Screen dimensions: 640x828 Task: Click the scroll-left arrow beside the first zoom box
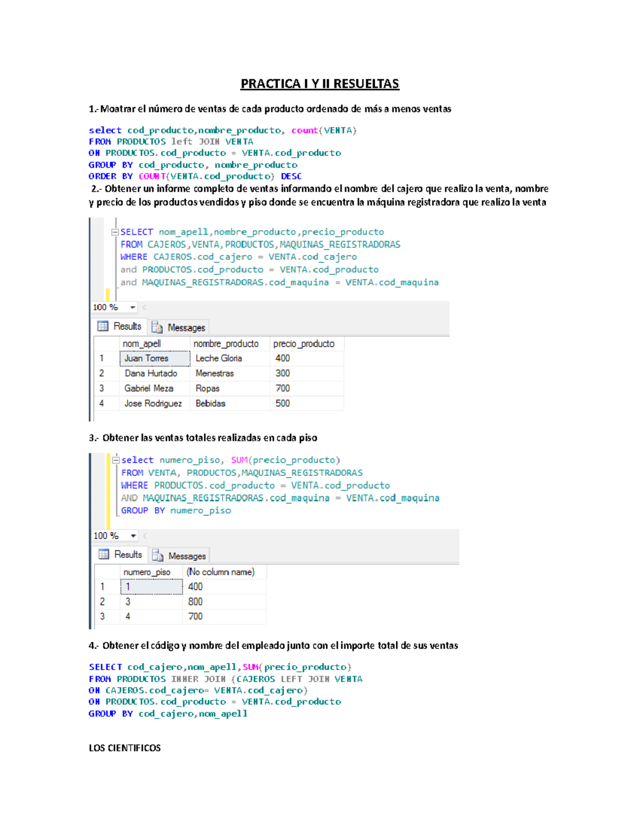pyautogui.click(x=145, y=308)
